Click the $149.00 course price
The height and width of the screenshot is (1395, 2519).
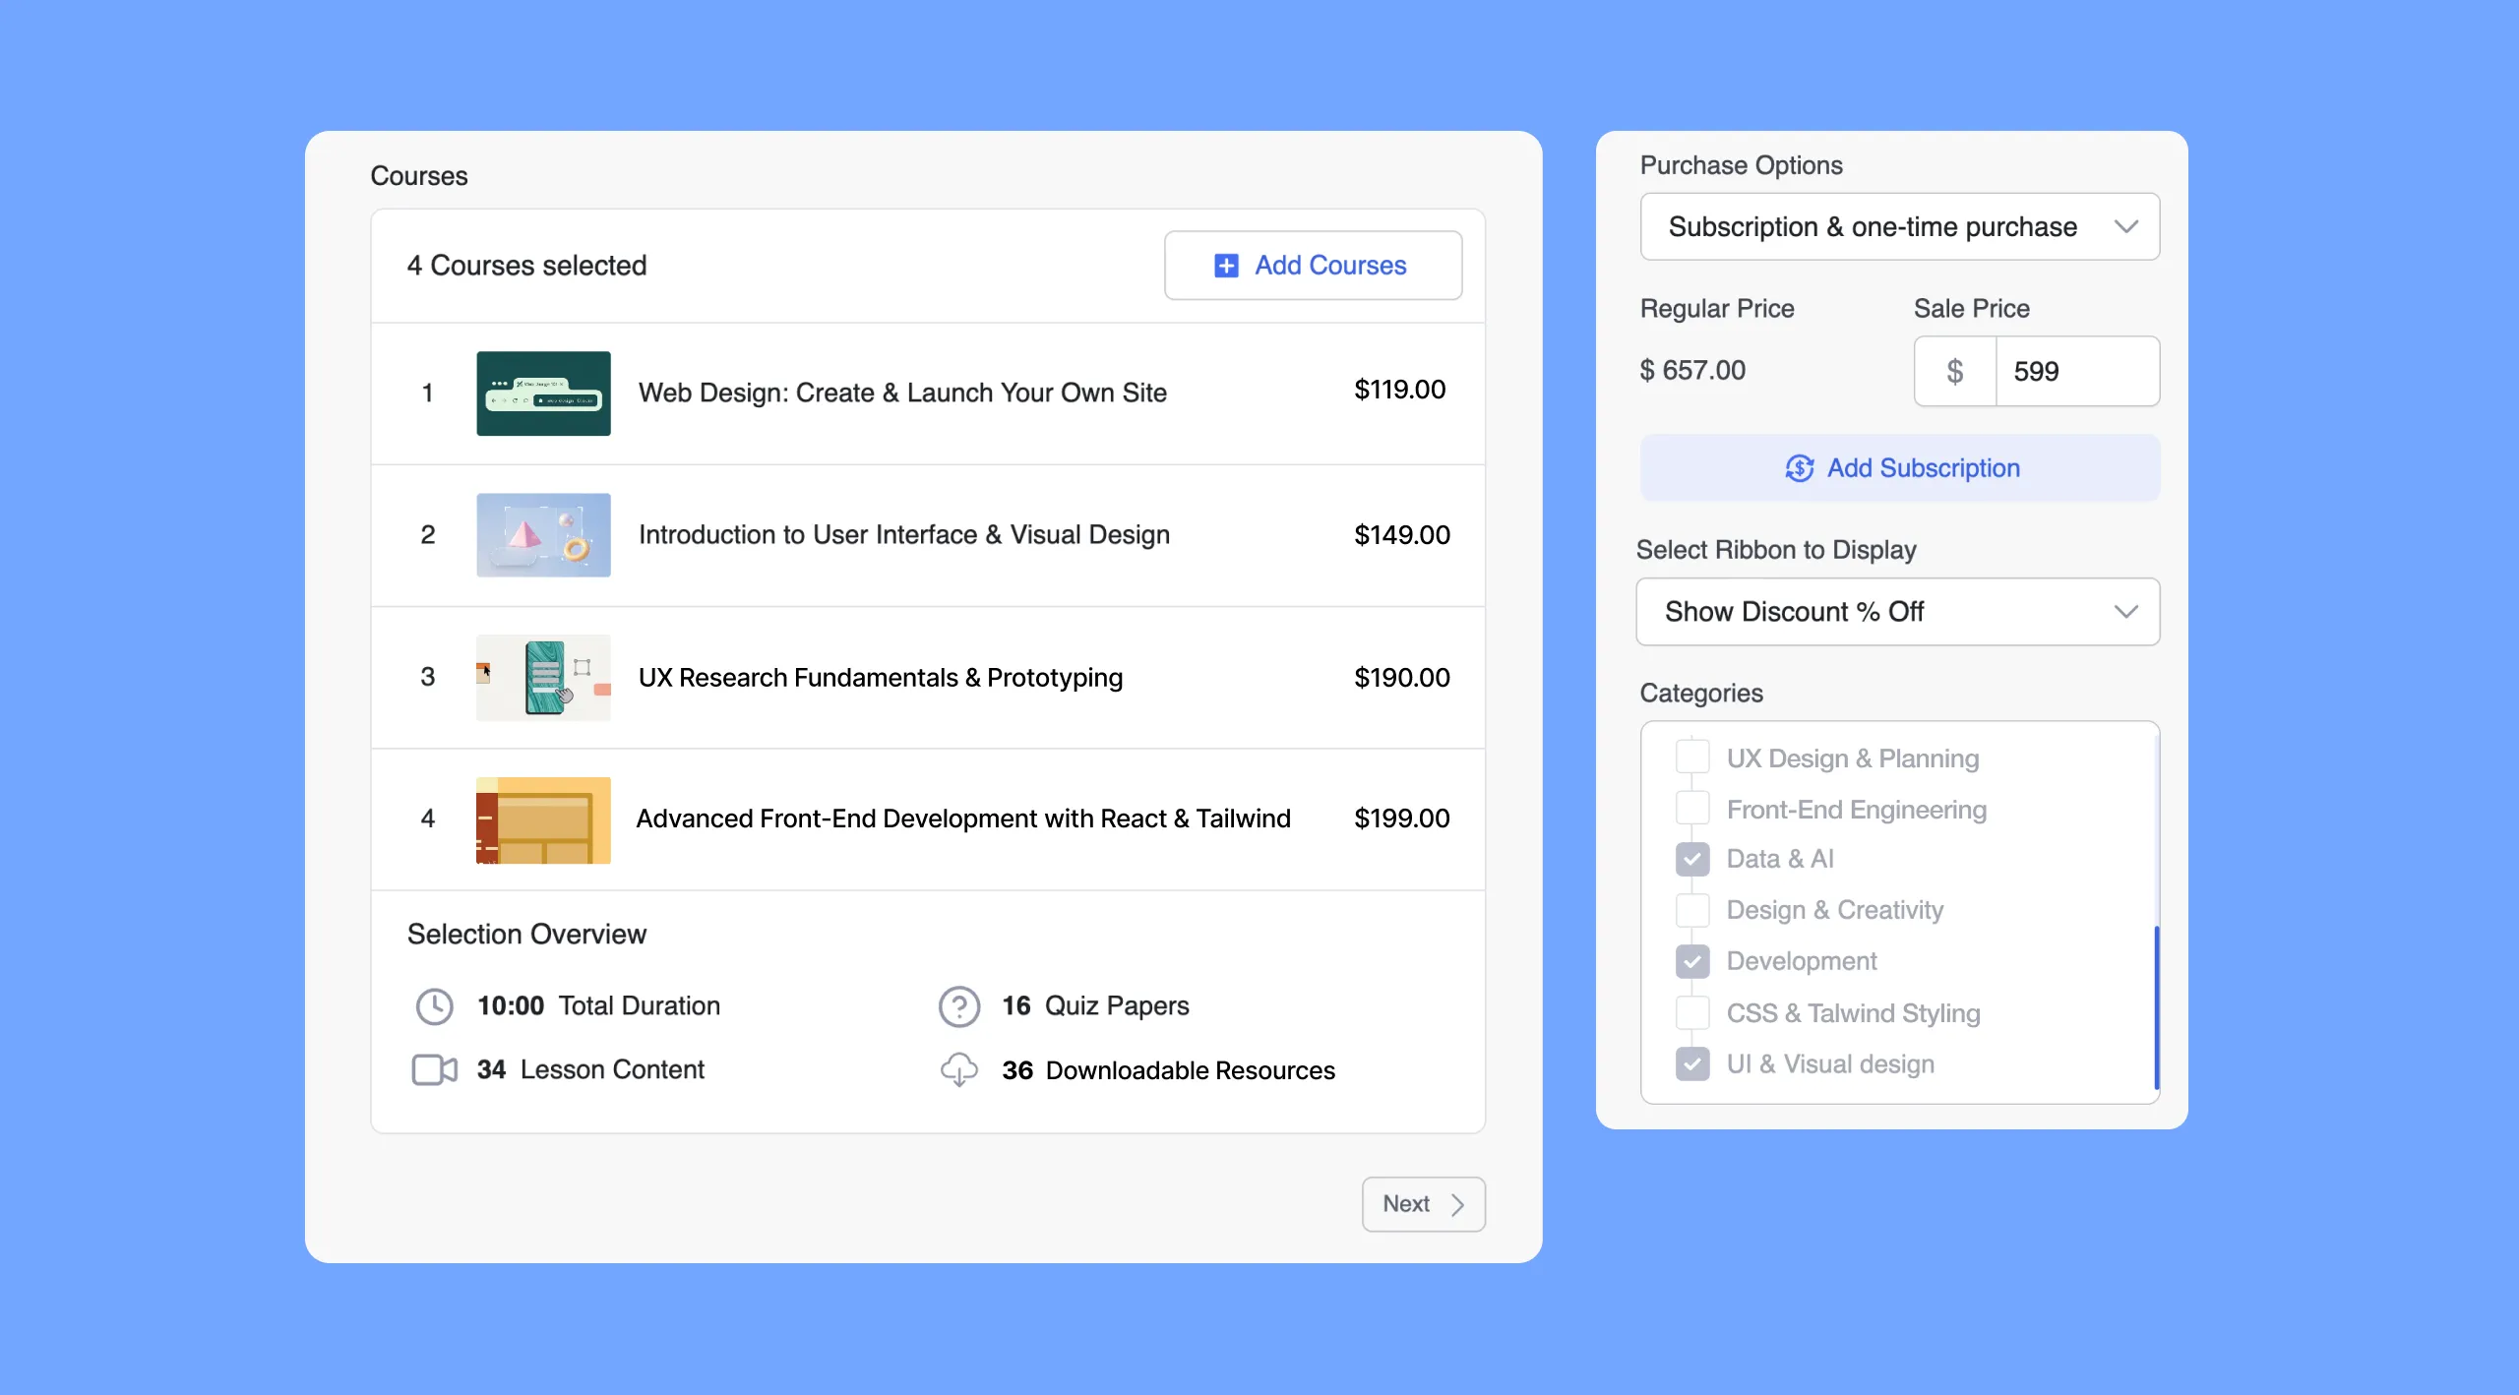(x=1401, y=535)
